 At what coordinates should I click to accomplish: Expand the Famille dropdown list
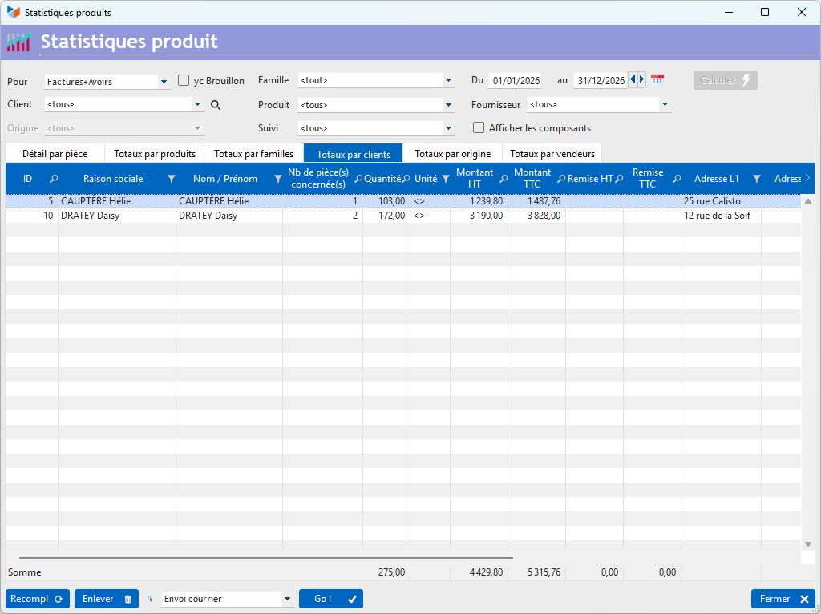[448, 81]
